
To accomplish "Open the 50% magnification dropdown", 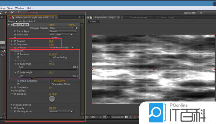I will click(x=96, y=117).
